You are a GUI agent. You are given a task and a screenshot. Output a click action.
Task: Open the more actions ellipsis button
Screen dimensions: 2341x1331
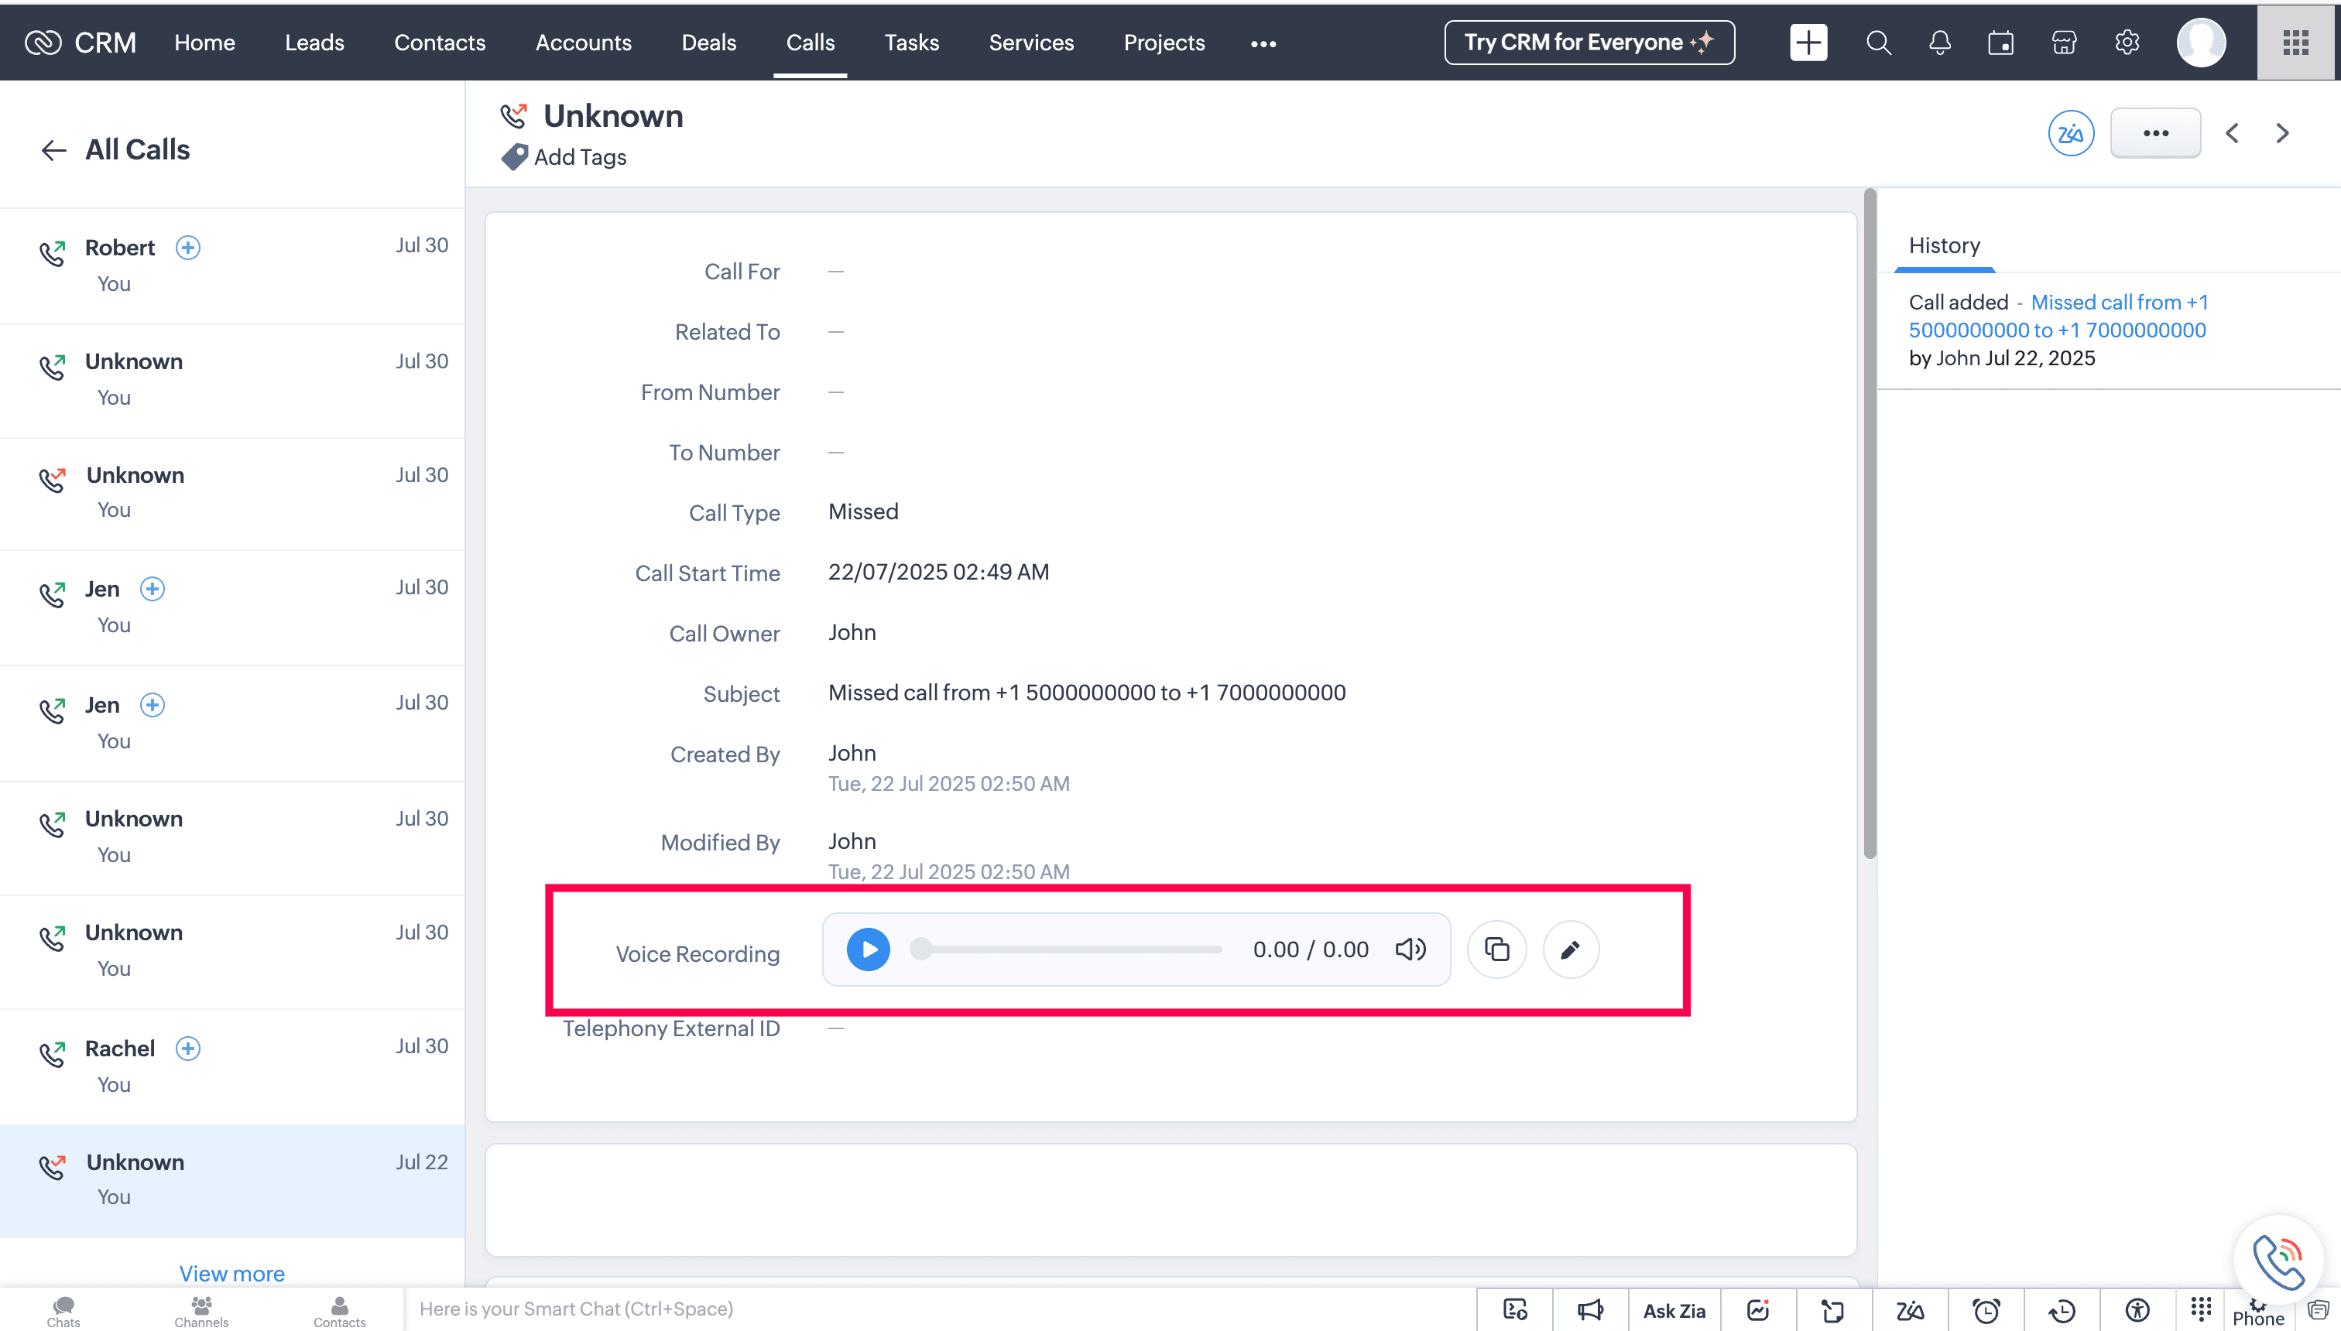2154,133
